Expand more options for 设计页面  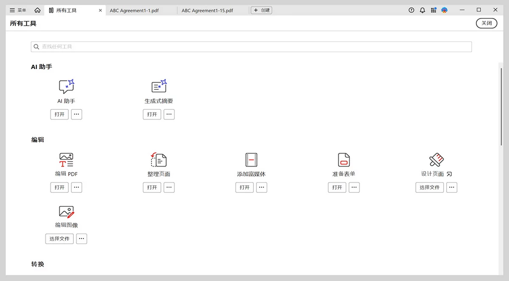[x=452, y=187]
